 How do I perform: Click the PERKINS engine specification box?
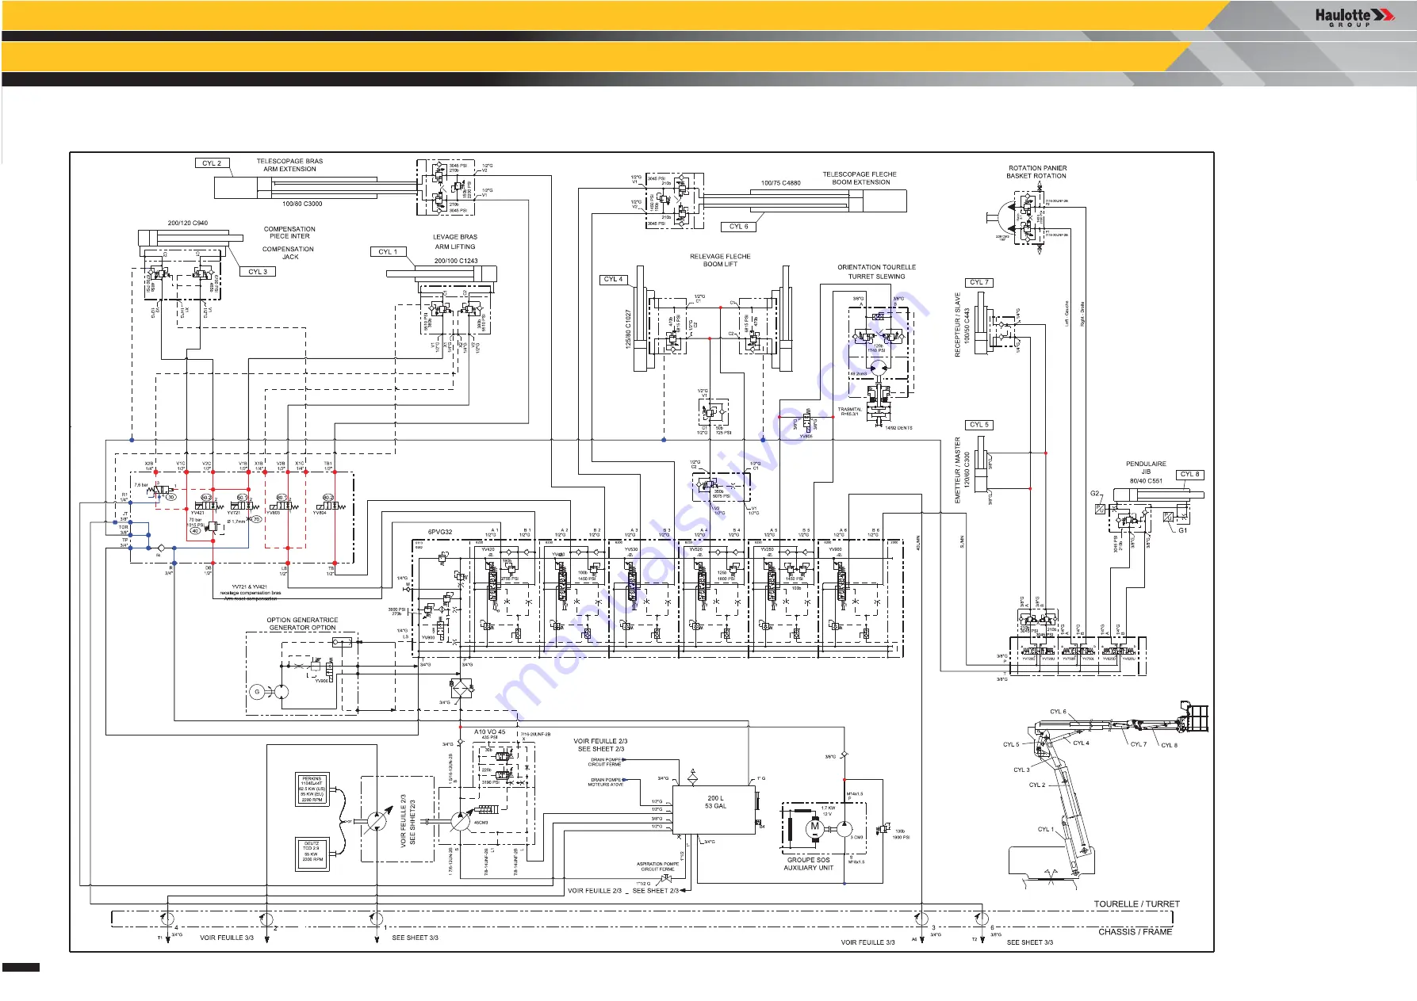coord(312,789)
